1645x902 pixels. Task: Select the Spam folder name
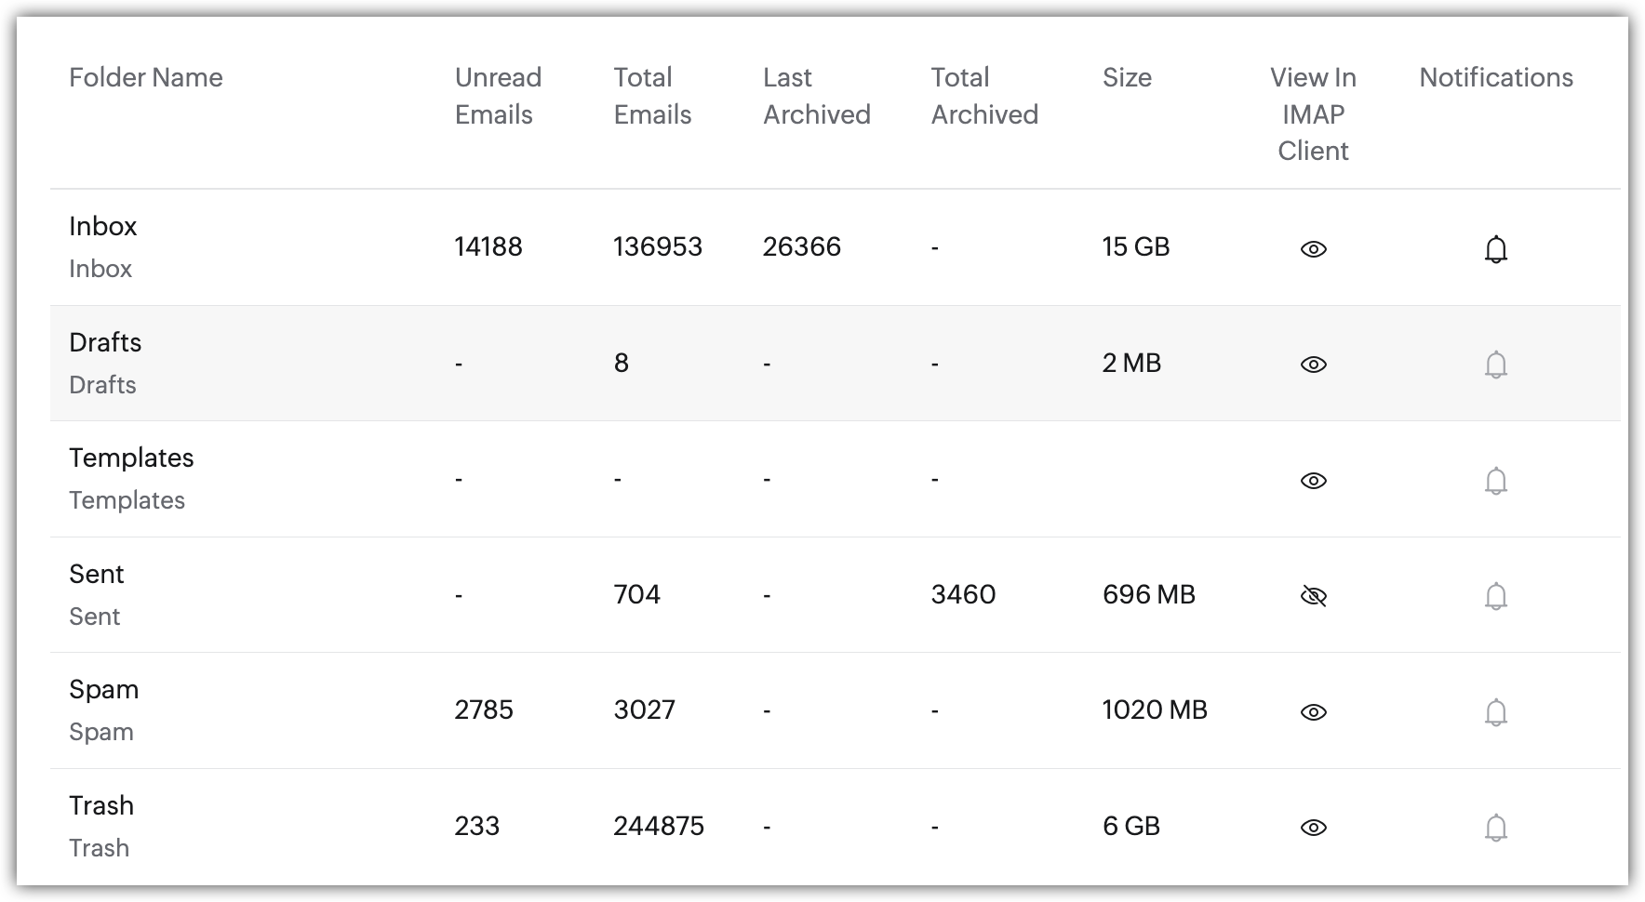[103, 689]
